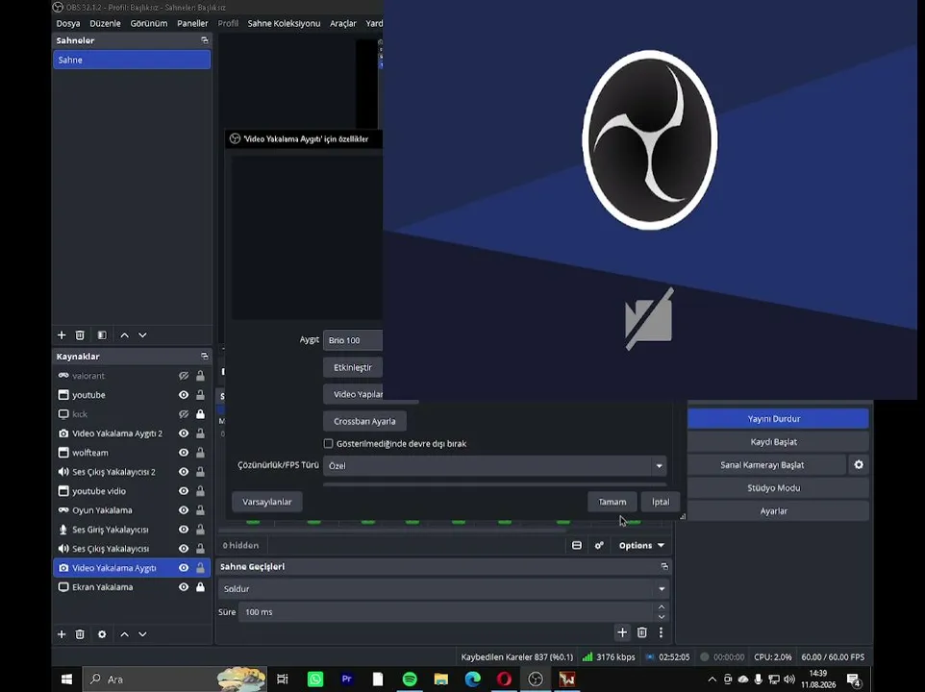
Task: Hide the Ekran Yakalama source
Action: coord(184,587)
